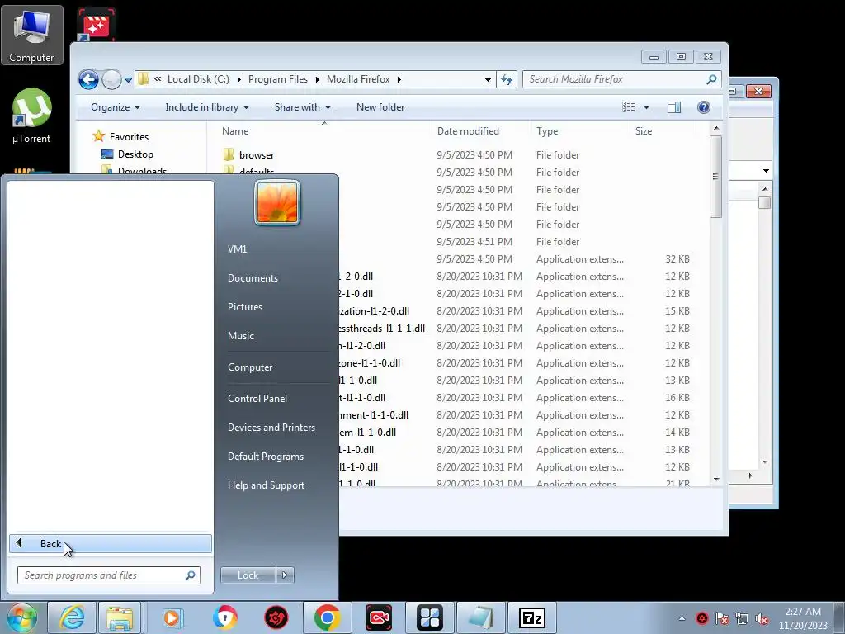Open Default Programs in Start menu
Screen dimensions: 845x634
[265, 457]
